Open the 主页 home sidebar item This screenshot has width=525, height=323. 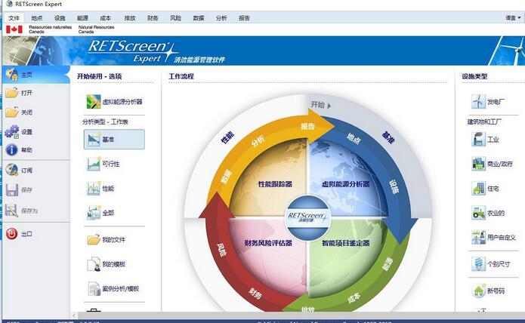click(36, 75)
